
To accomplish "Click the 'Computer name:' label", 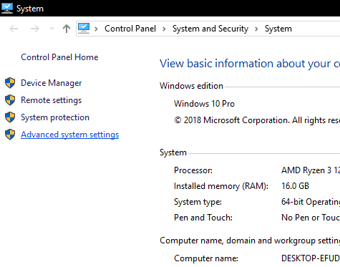I will [x=206, y=258].
